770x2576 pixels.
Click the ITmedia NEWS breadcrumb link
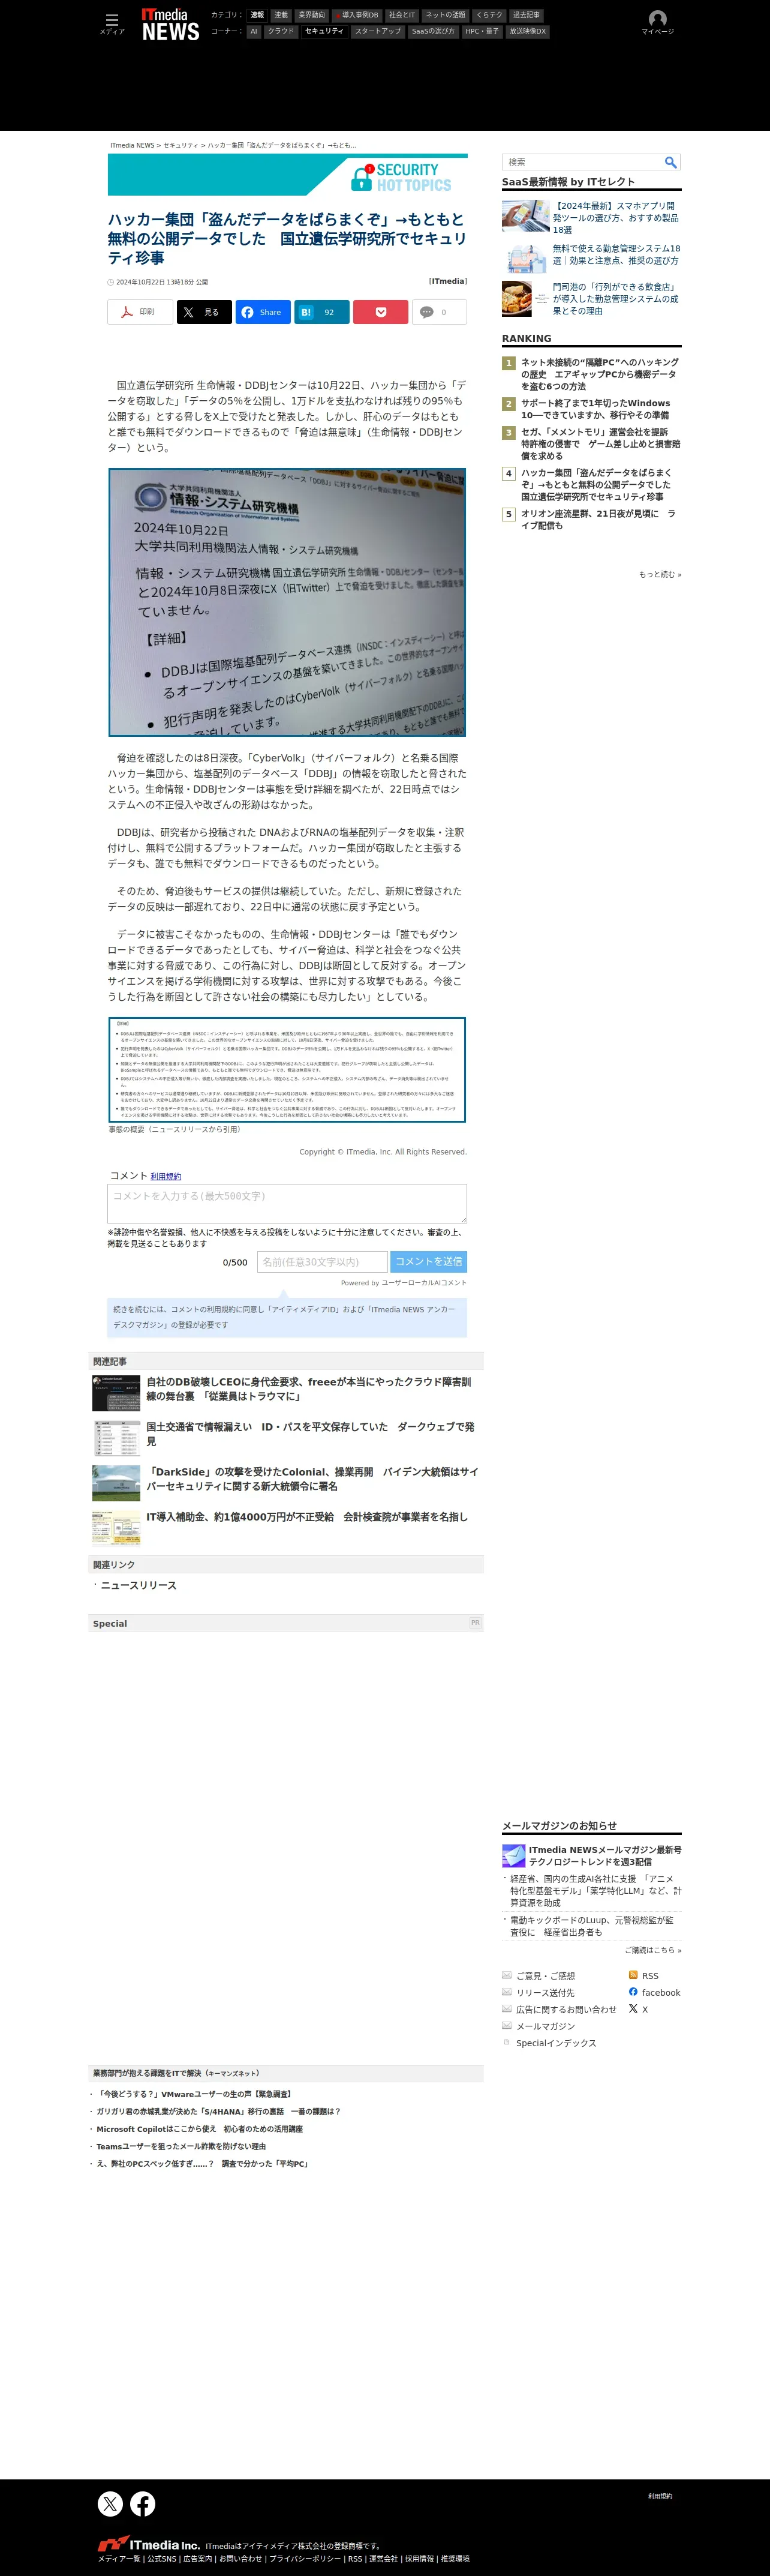coord(132,145)
